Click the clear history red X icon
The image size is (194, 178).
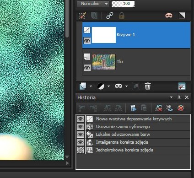tap(181, 108)
